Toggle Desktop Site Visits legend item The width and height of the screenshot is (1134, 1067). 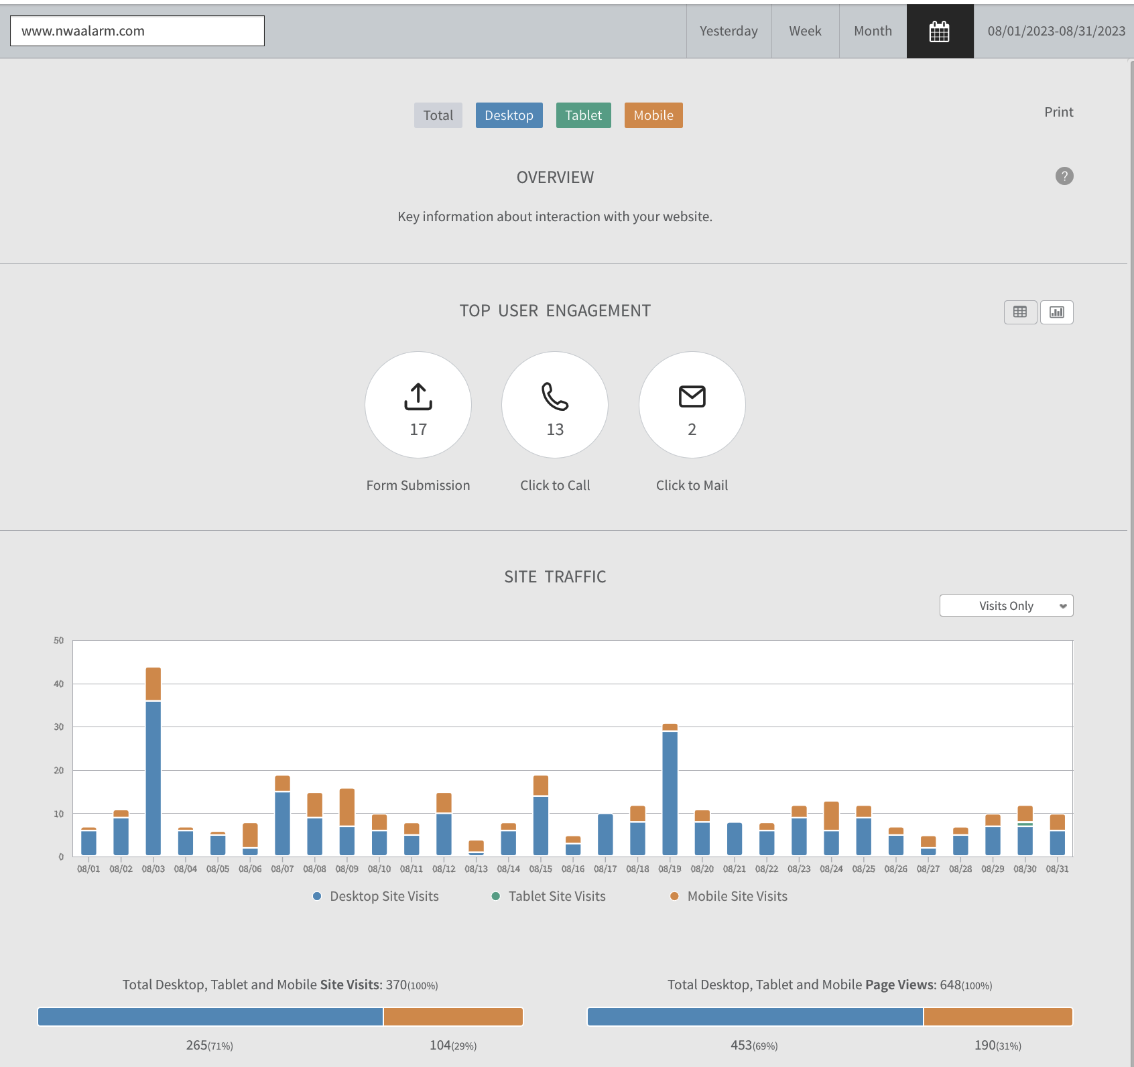click(x=376, y=896)
